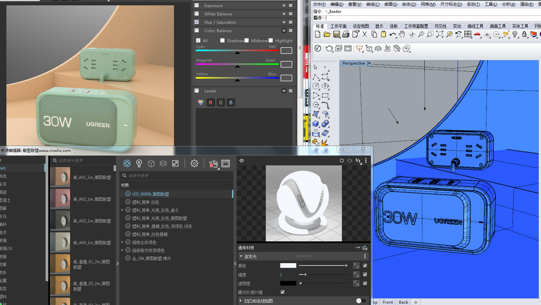541x305 pixels.
Task: Select the Polyline tool in left toolbar
Action: (316, 77)
